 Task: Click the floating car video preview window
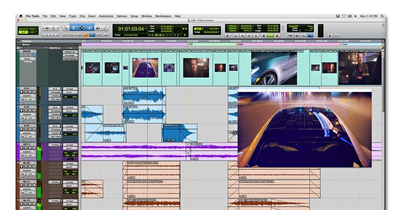click(x=305, y=128)
